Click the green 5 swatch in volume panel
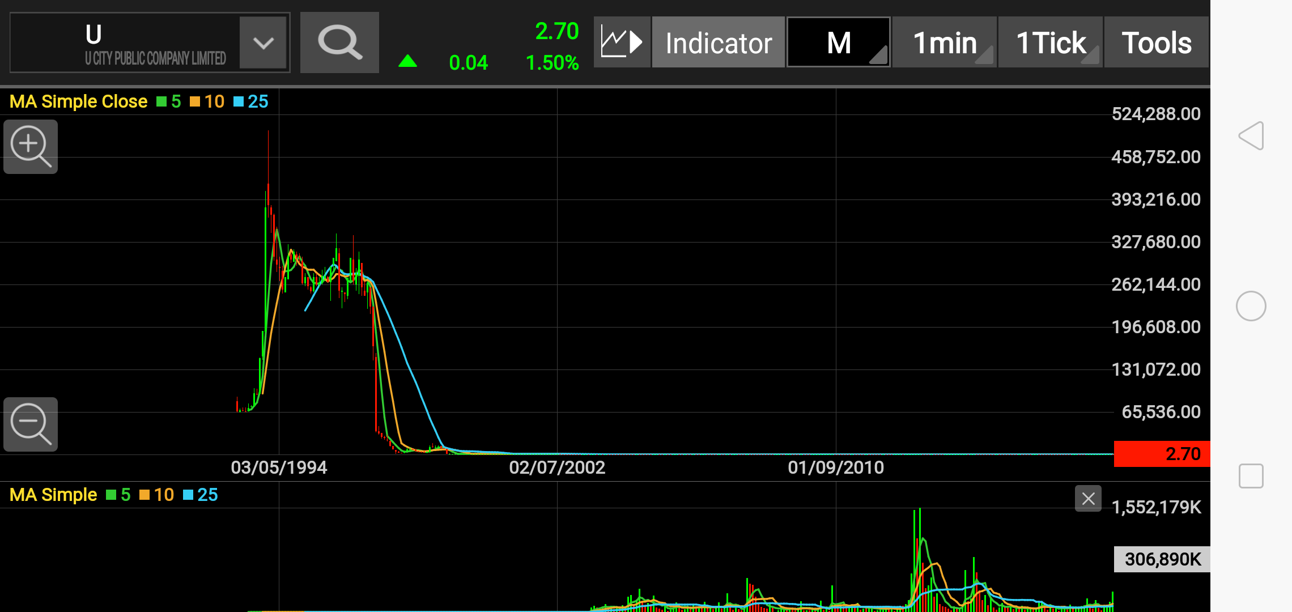 (111, 495)
